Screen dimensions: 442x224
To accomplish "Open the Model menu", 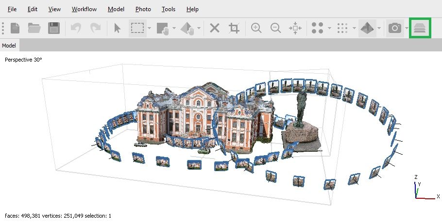I will point(116,9).
